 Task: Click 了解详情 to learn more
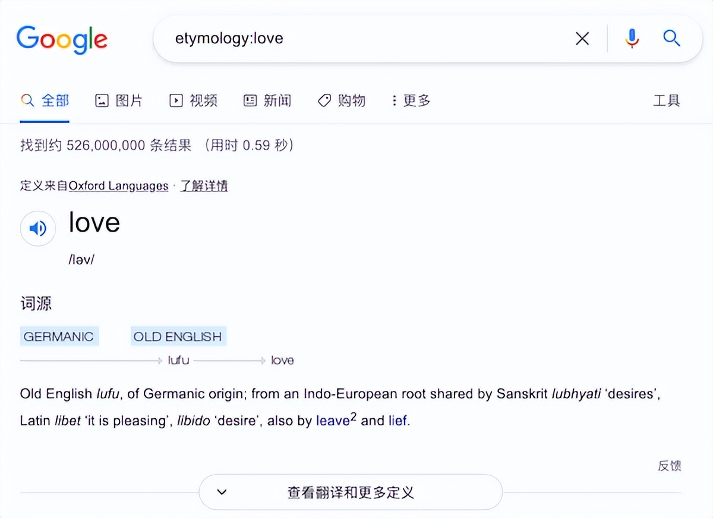pos(204,185)
